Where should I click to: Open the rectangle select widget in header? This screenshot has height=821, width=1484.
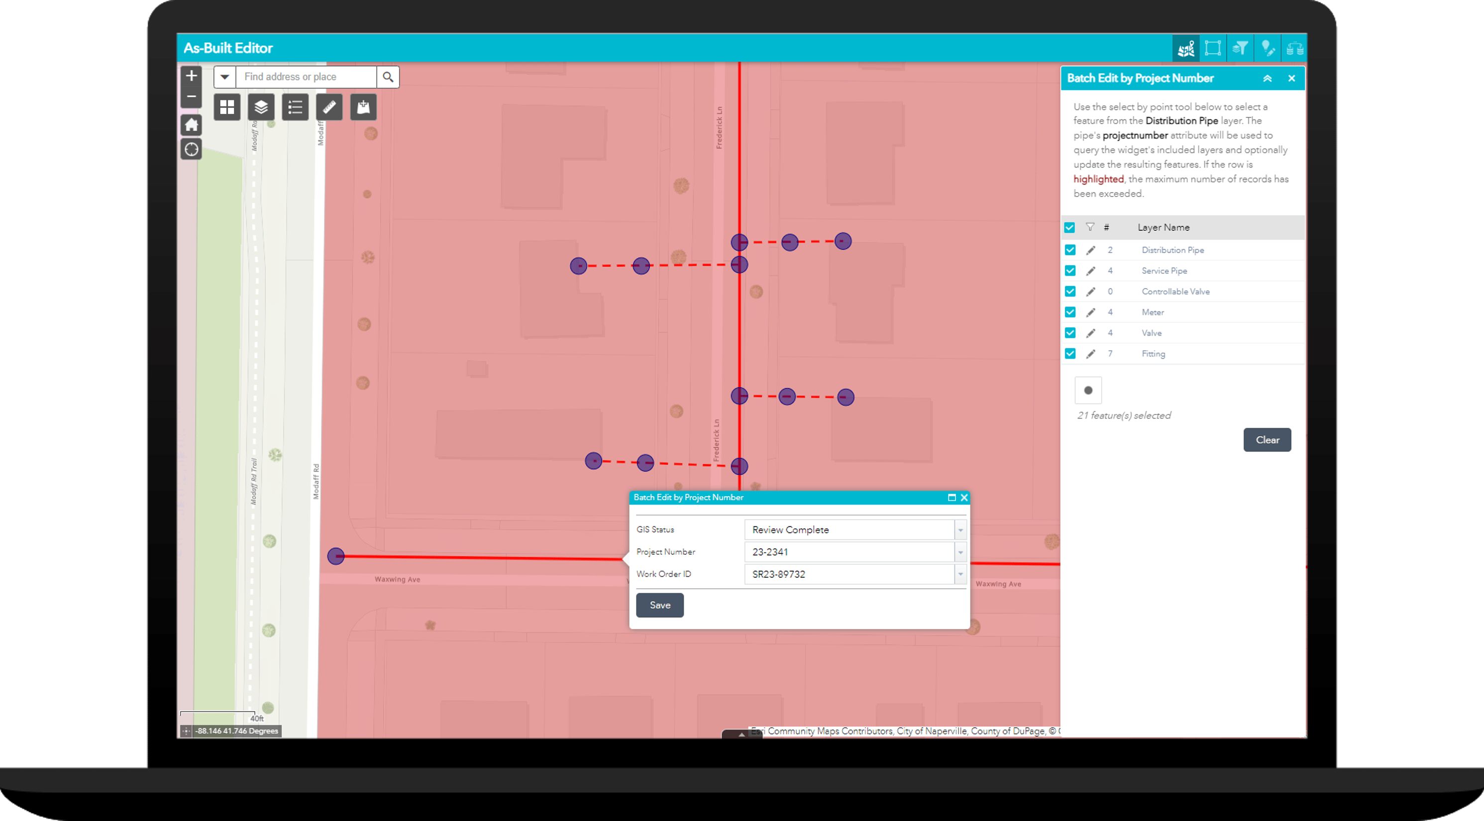[1213, 48]
